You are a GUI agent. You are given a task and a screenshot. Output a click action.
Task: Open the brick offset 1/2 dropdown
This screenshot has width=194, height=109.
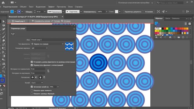(x=39, y=48)
